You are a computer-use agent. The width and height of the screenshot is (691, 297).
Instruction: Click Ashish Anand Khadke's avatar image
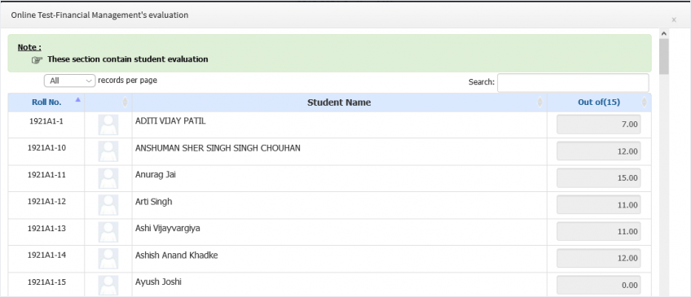coord(108,259)
